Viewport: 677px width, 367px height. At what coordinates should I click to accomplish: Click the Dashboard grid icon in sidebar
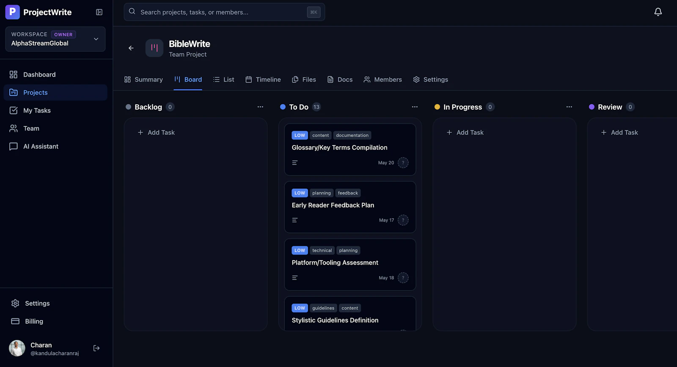click(14, 74)
